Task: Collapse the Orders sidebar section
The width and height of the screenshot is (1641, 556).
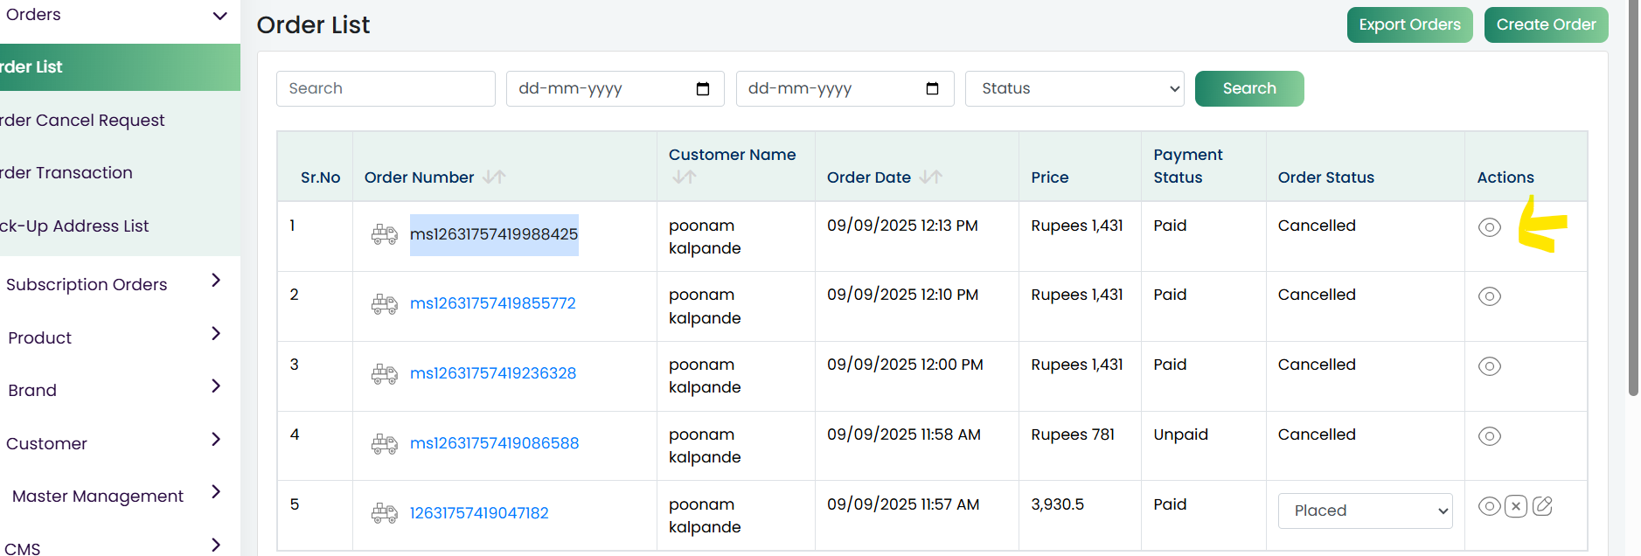Action: (x=219, y=16)
